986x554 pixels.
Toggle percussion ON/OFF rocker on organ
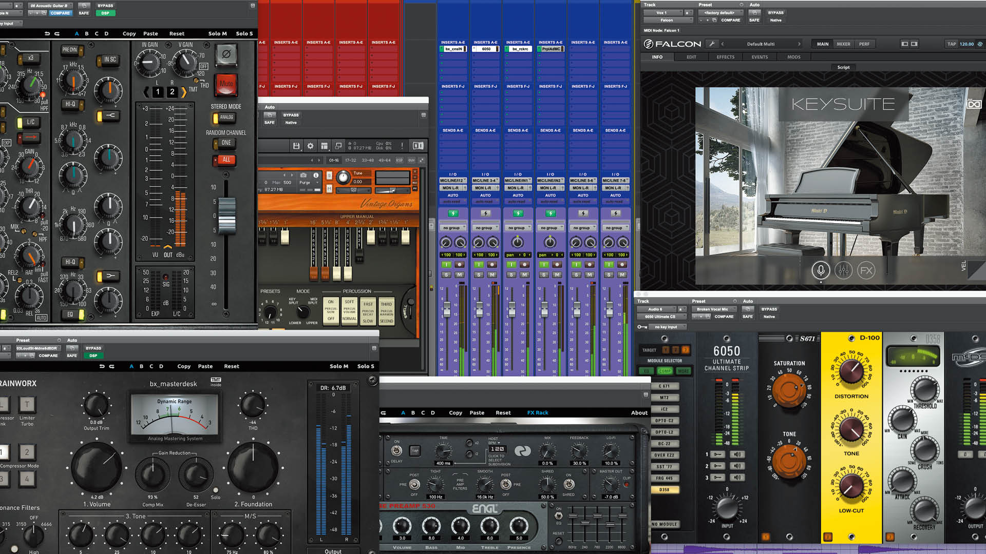coord(331,310)
